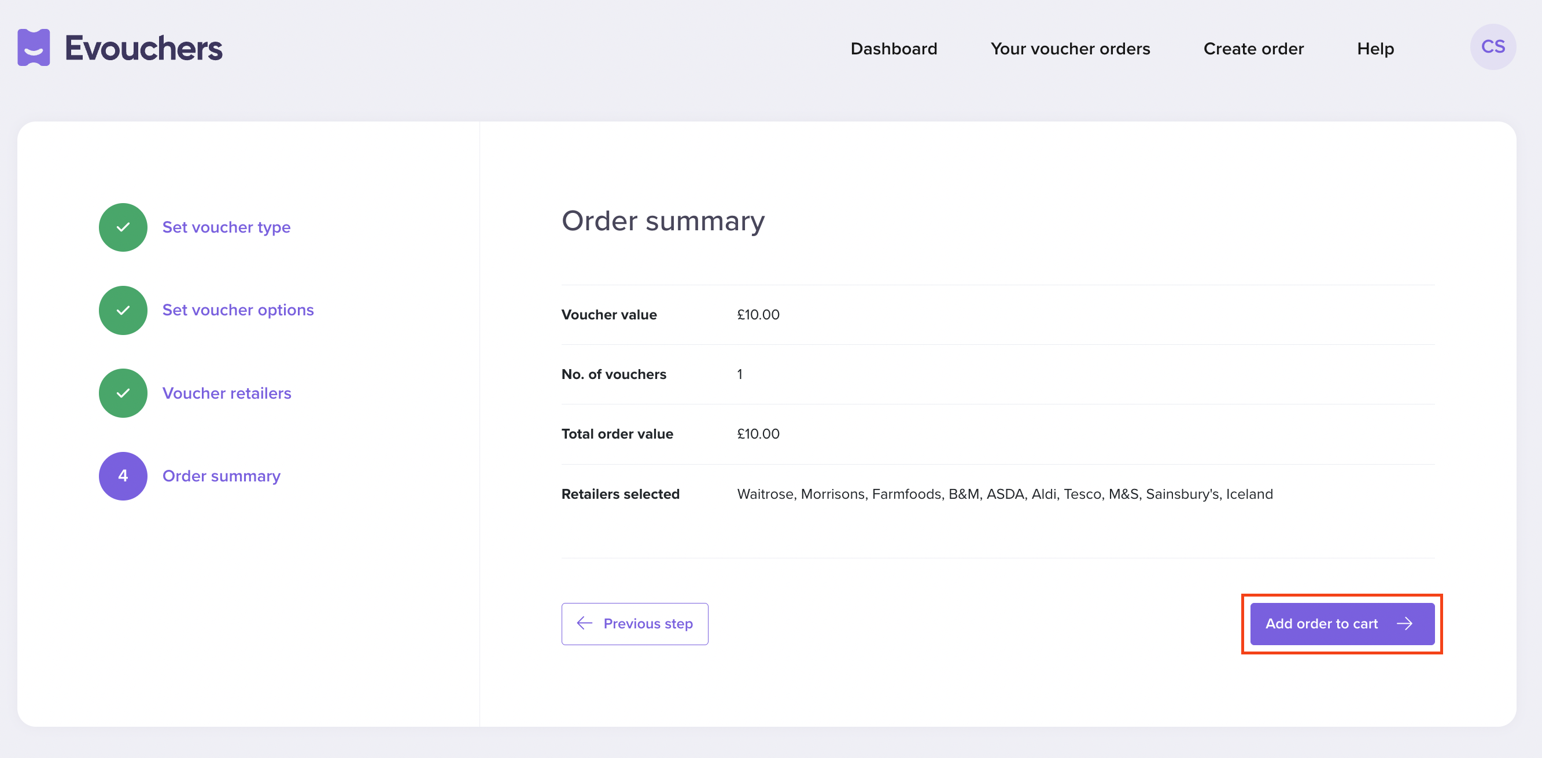Click the Previous step button
Viewport: 1542px width, 758px height.
(634, 624)
